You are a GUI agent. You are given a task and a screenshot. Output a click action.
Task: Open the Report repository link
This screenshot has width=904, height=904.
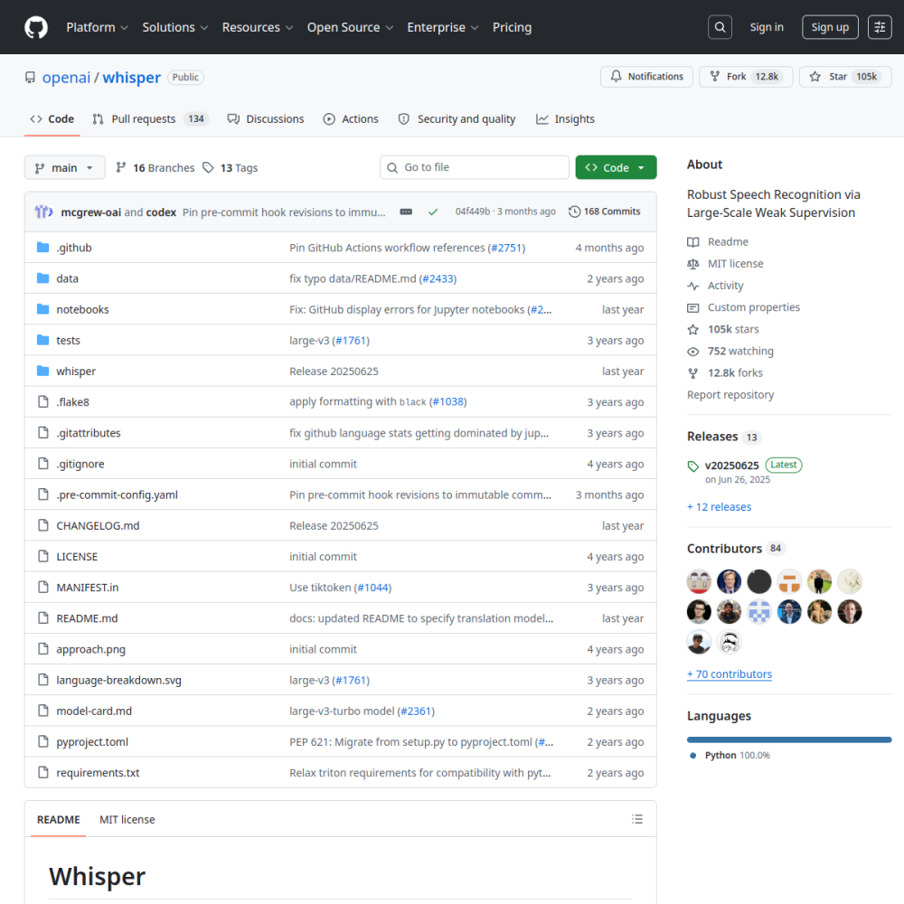point(730,395)
